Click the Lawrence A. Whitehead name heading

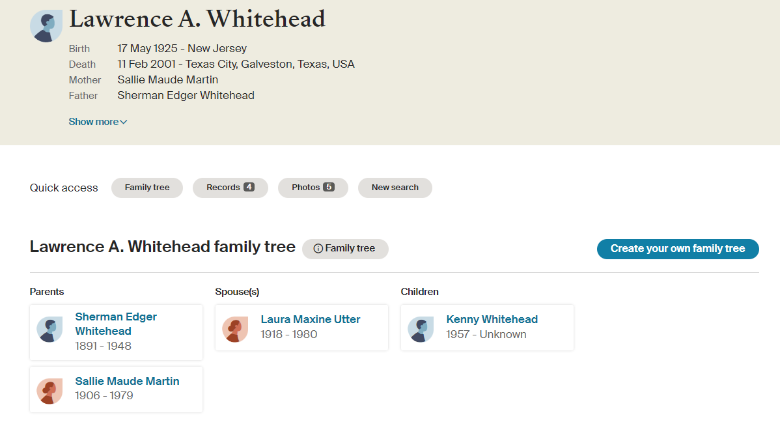[197, 20]
